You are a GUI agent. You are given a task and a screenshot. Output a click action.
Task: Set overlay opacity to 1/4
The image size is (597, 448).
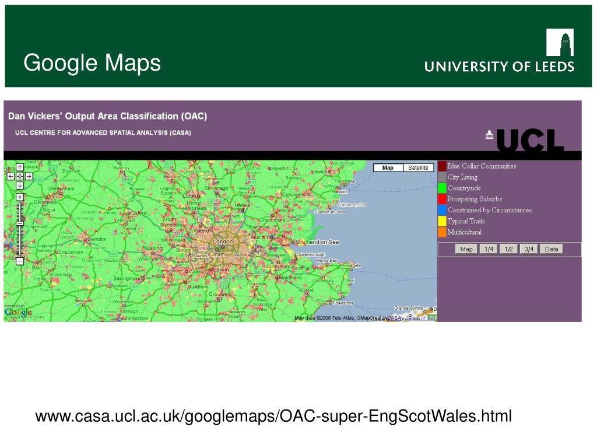point(489,249)
